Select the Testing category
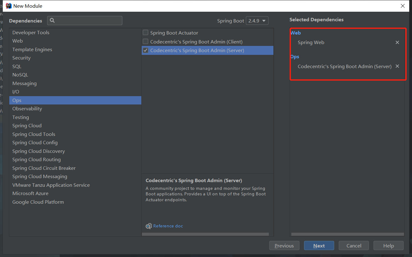The height and width of the screenshot is (257, 412). coord(75,117)
